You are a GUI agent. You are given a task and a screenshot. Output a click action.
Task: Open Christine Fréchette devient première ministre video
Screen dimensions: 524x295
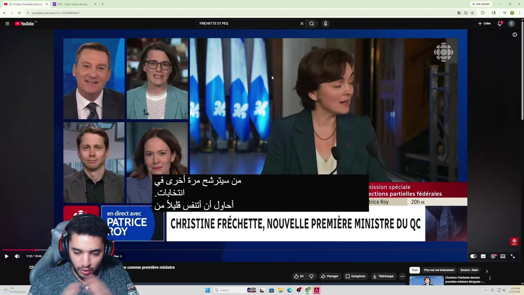pos(465,279)
